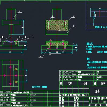Click balloon number 10 leader label
Screen dimensions: 107x107
(41, 57)
